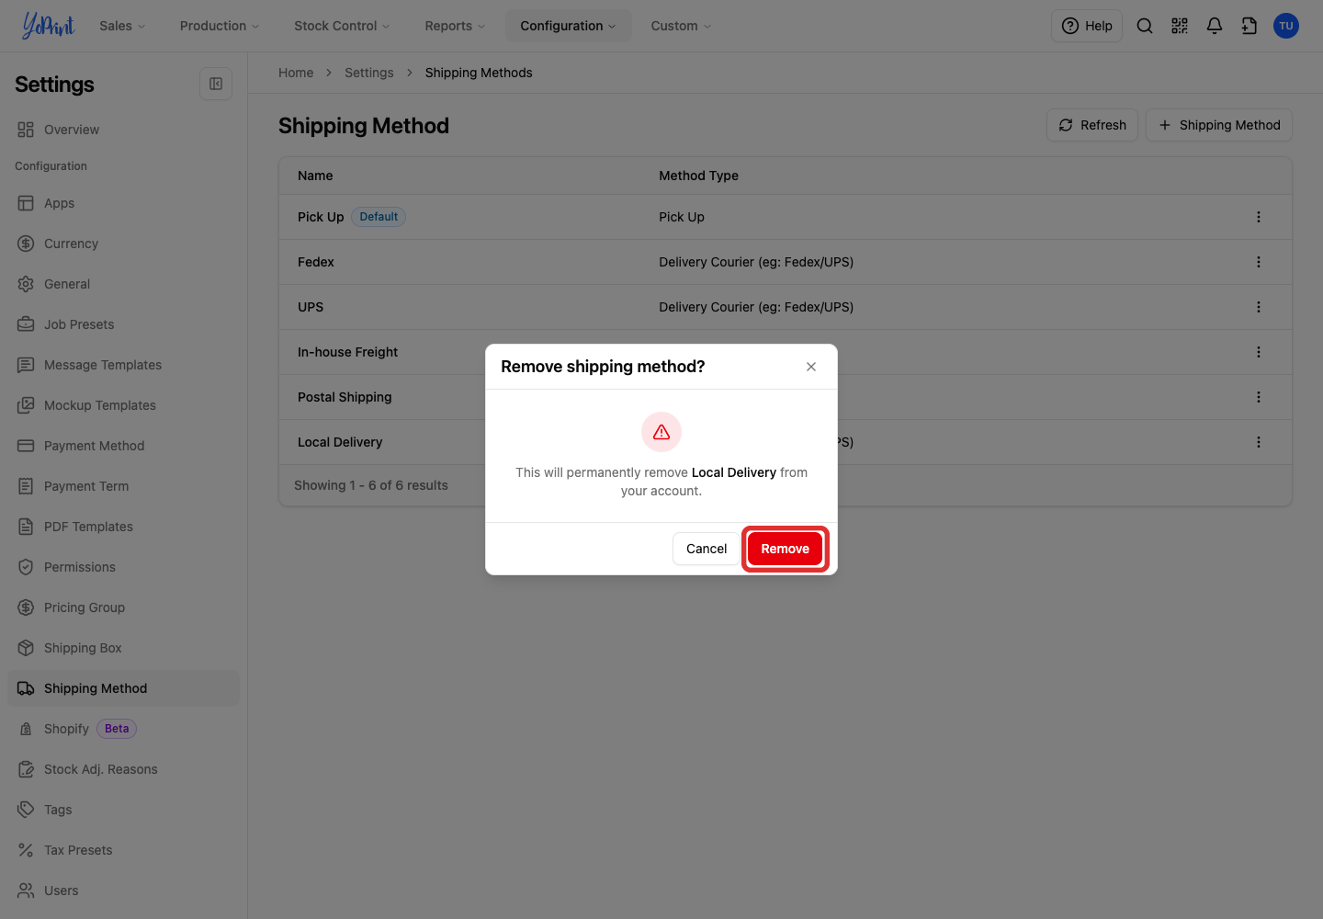Screen dimensions: 1323x919
Task: Cancel the removal dialog
Action: (x=707, y=549)
